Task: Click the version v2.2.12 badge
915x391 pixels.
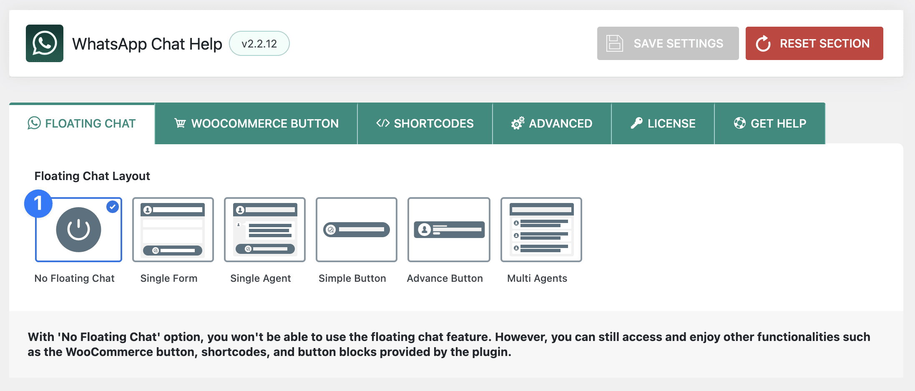Action: (x=259, y=43)
